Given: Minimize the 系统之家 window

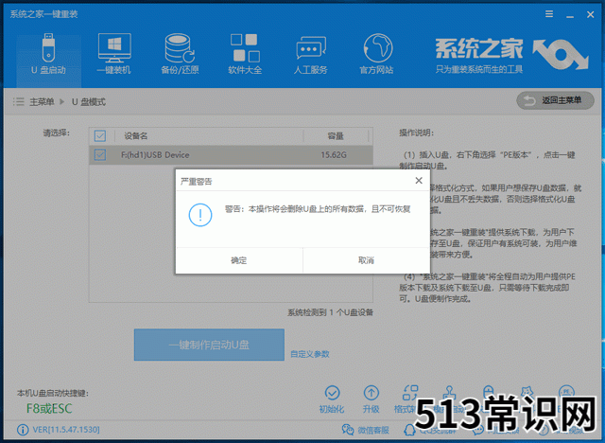Looking at the screenshot, I should [x=570, y=15].
